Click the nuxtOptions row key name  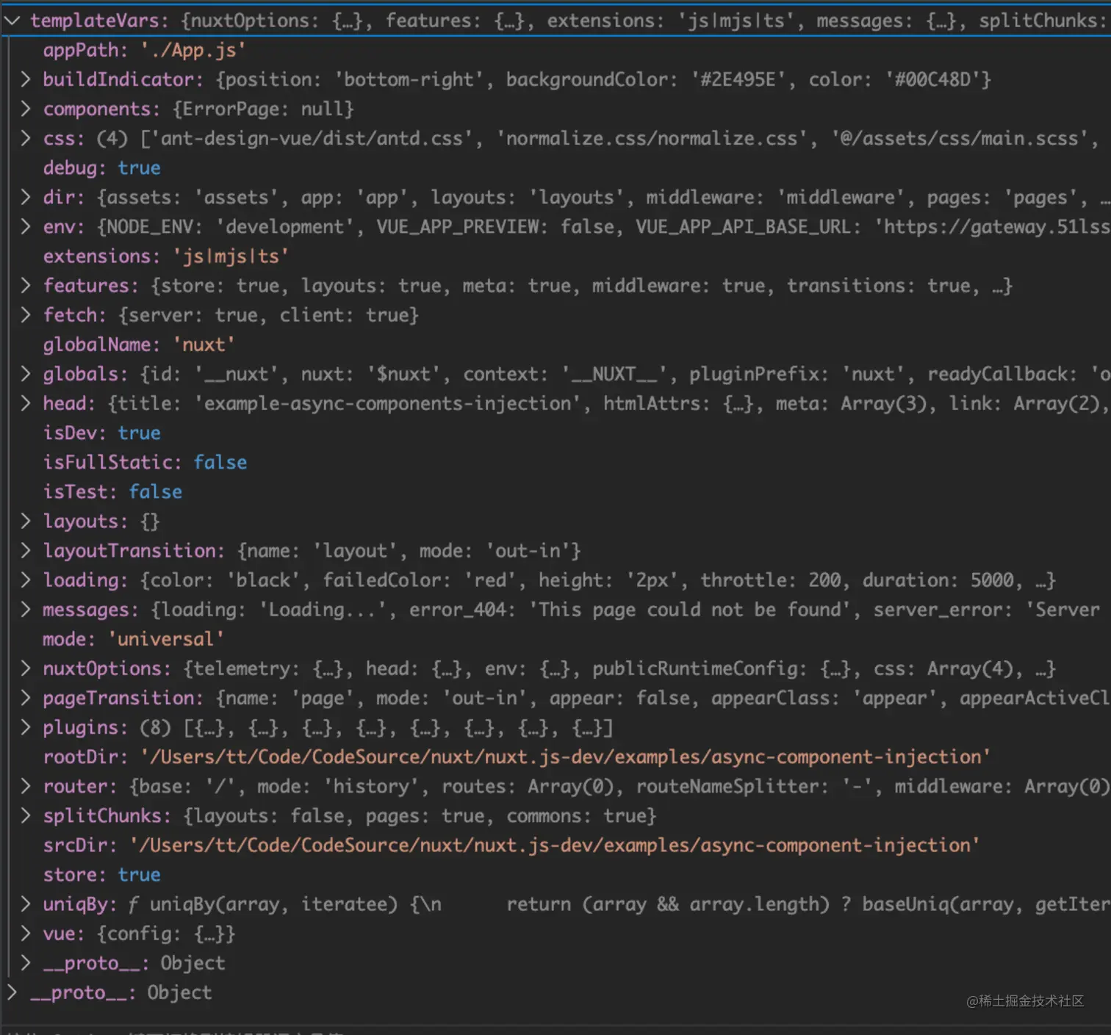[101, 668]
